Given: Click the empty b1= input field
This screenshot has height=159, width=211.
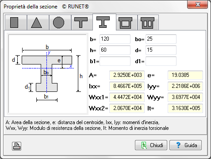Looking at the screenshot, I should coord(115,61).
